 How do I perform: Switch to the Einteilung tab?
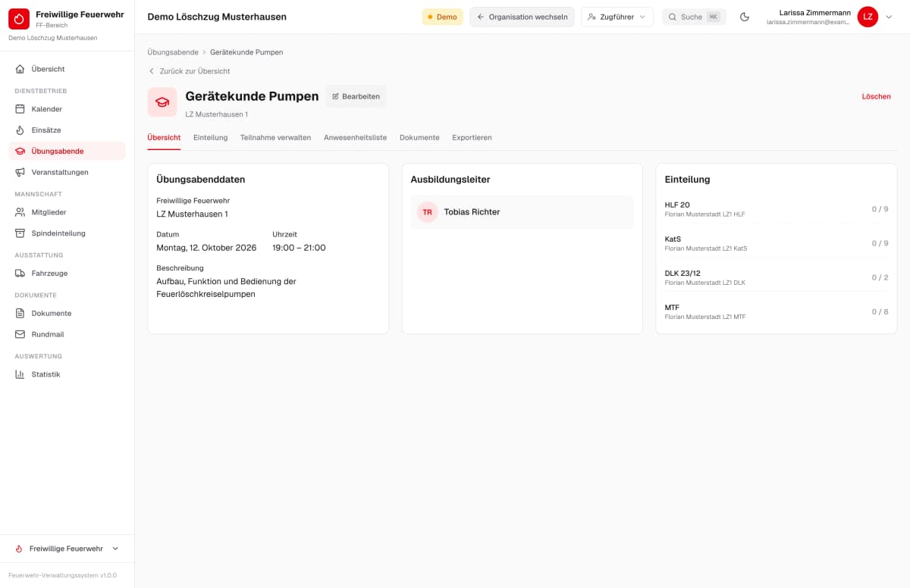pyautogui.click(x=210, y=138)
